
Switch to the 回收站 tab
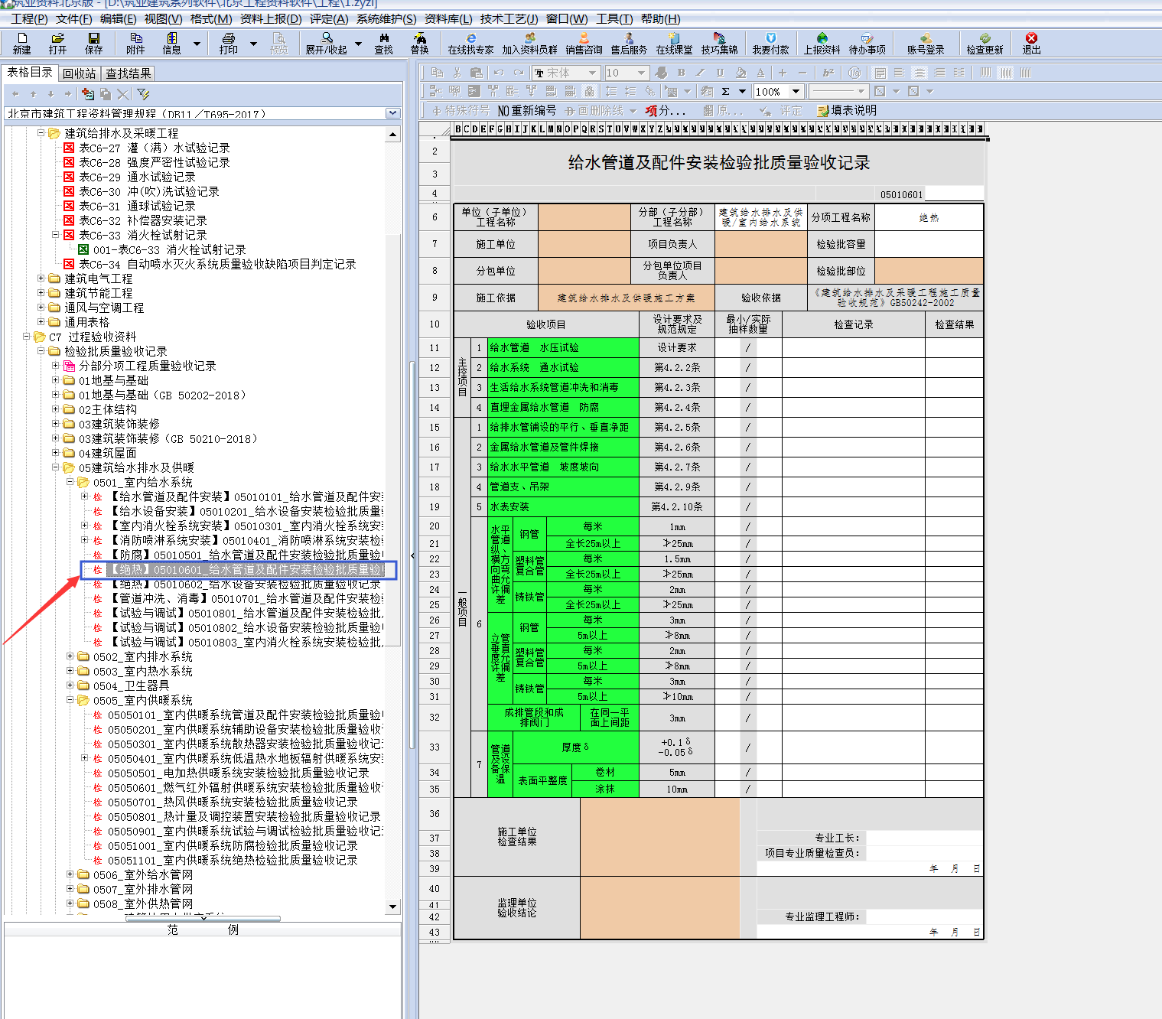click(x=79, y=73)
